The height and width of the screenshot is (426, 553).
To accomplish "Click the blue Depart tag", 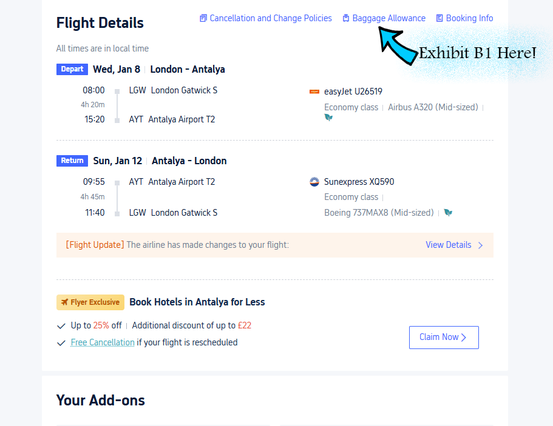I will click(72, 69).
